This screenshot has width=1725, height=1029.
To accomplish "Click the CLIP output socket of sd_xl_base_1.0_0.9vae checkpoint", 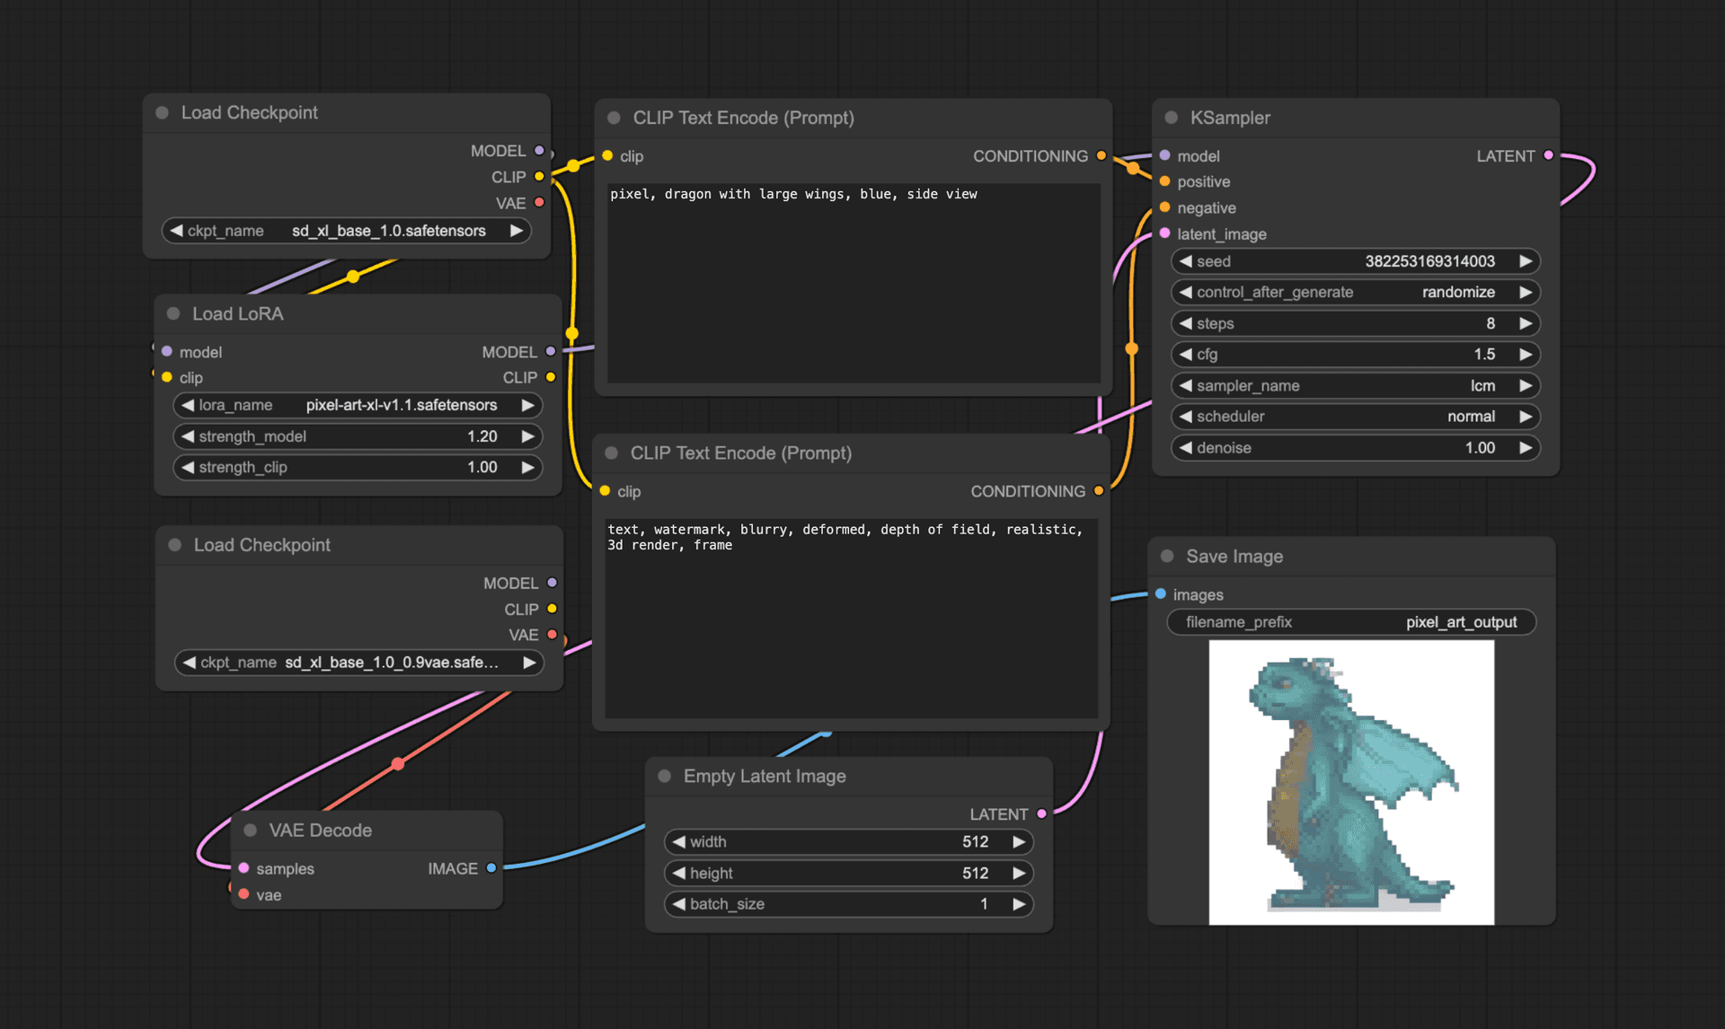I will click(552, 609).
